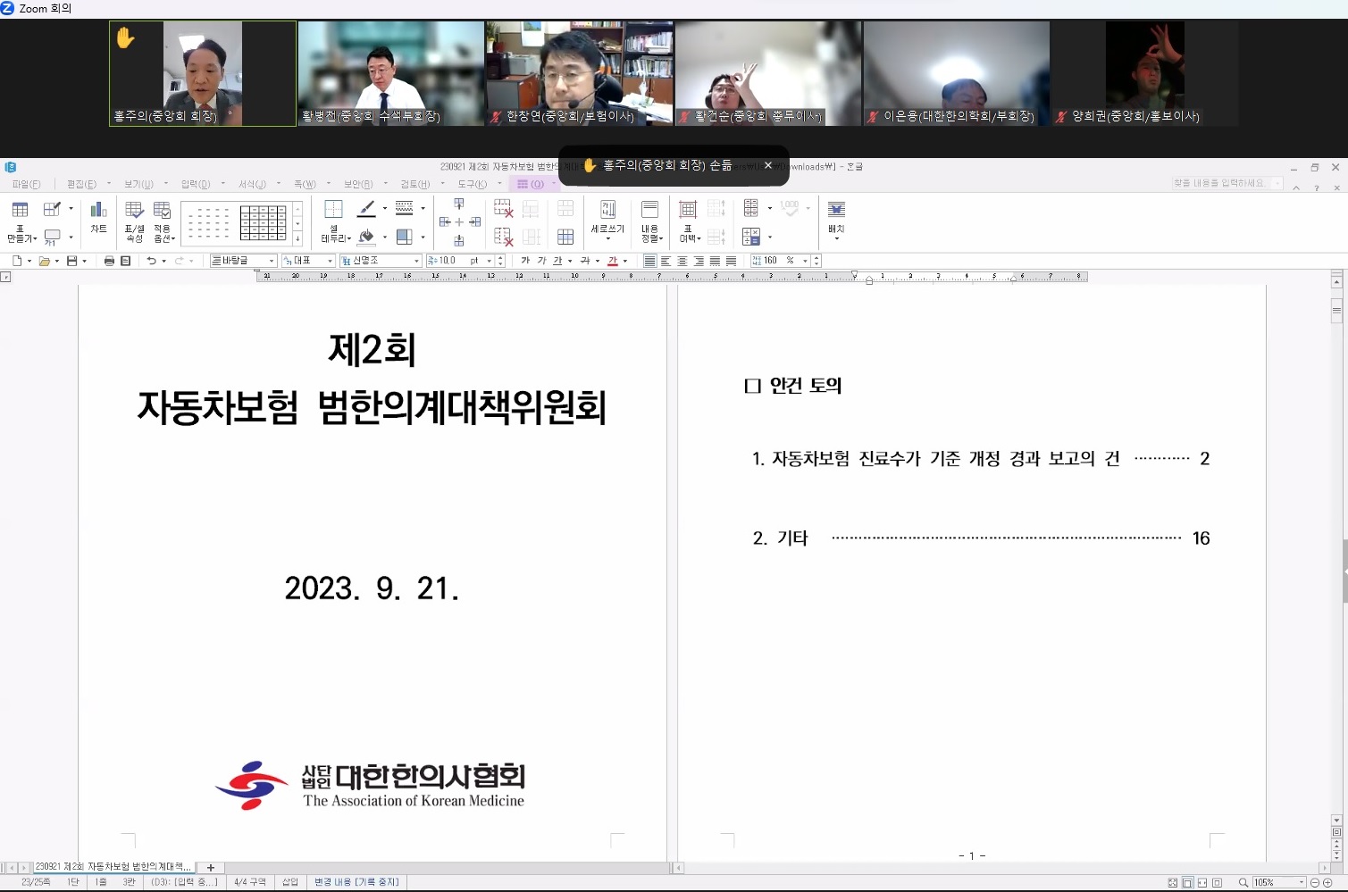1348x892 pixels.
Task: Print the document using the printer icon
Action: 109,260
